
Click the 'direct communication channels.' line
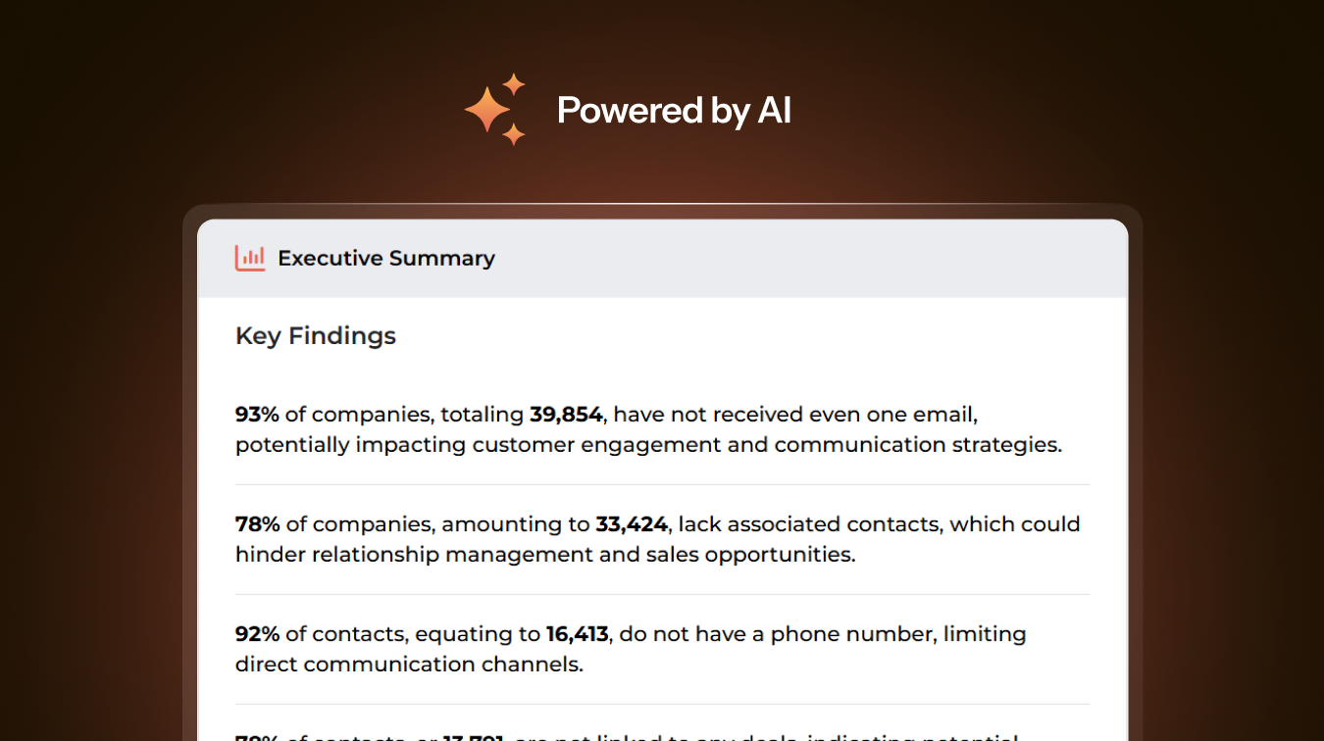coord(409,665)
